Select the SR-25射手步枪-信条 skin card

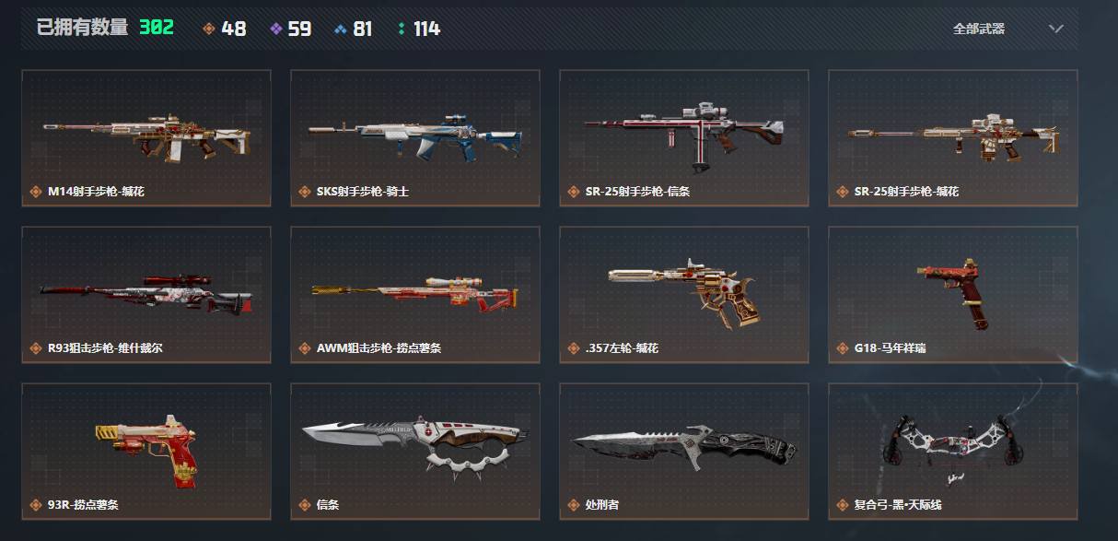(684, 137)
